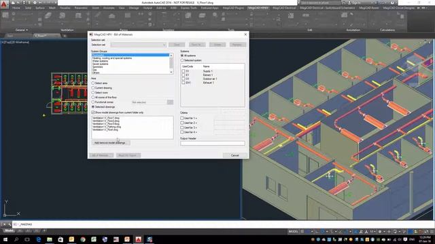Click the Output Header input field
435x244 pixels.
pyautogui.click(x=213, y=143)
